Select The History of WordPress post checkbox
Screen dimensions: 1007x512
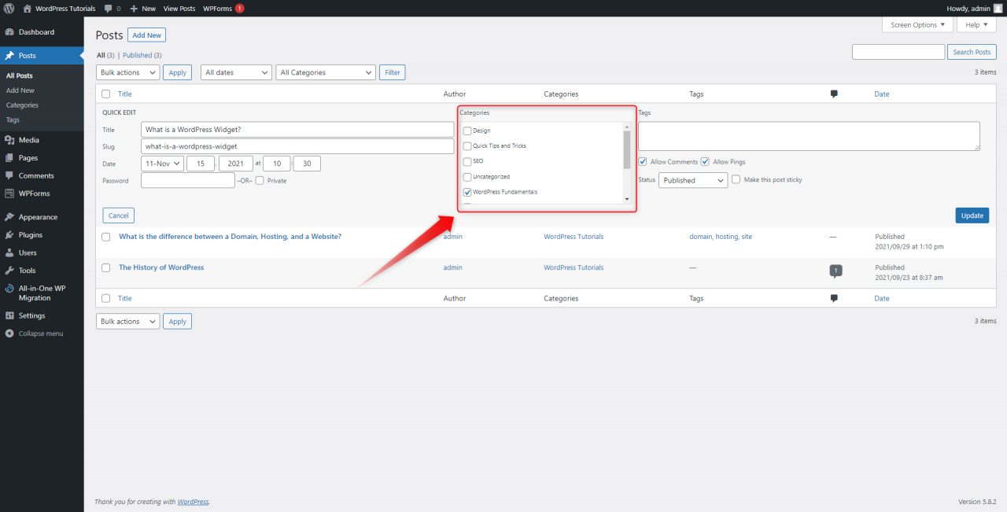click(x=105, y=267)
